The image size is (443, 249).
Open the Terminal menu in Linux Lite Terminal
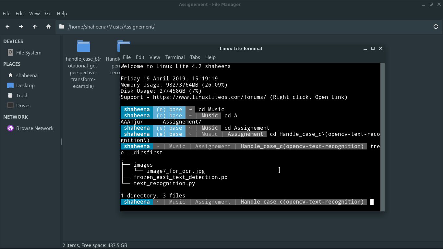(175, 57)
